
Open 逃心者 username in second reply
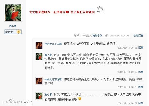pos(48,55)
